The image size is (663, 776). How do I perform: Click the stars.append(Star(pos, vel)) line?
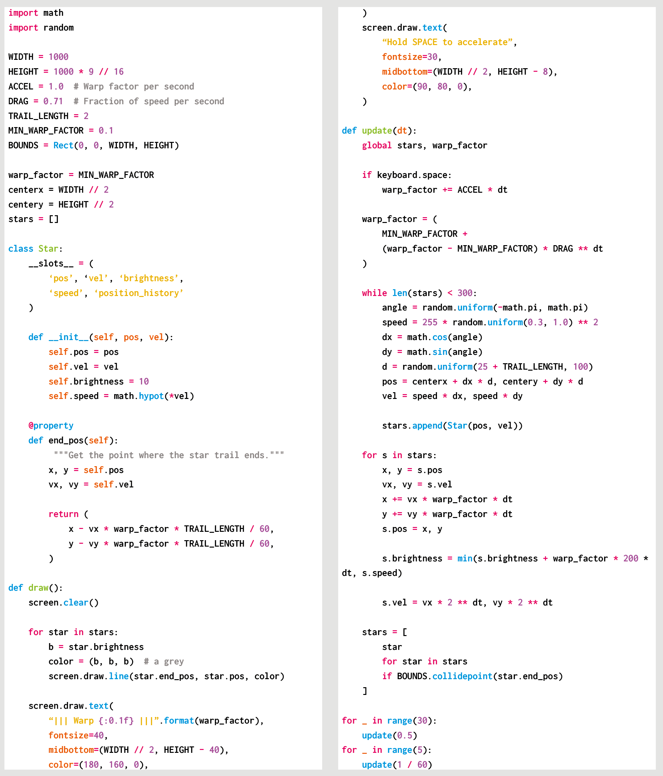click(x=452, y=426)
